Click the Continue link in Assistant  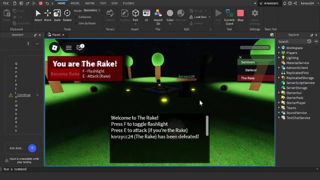coord(24,95)
